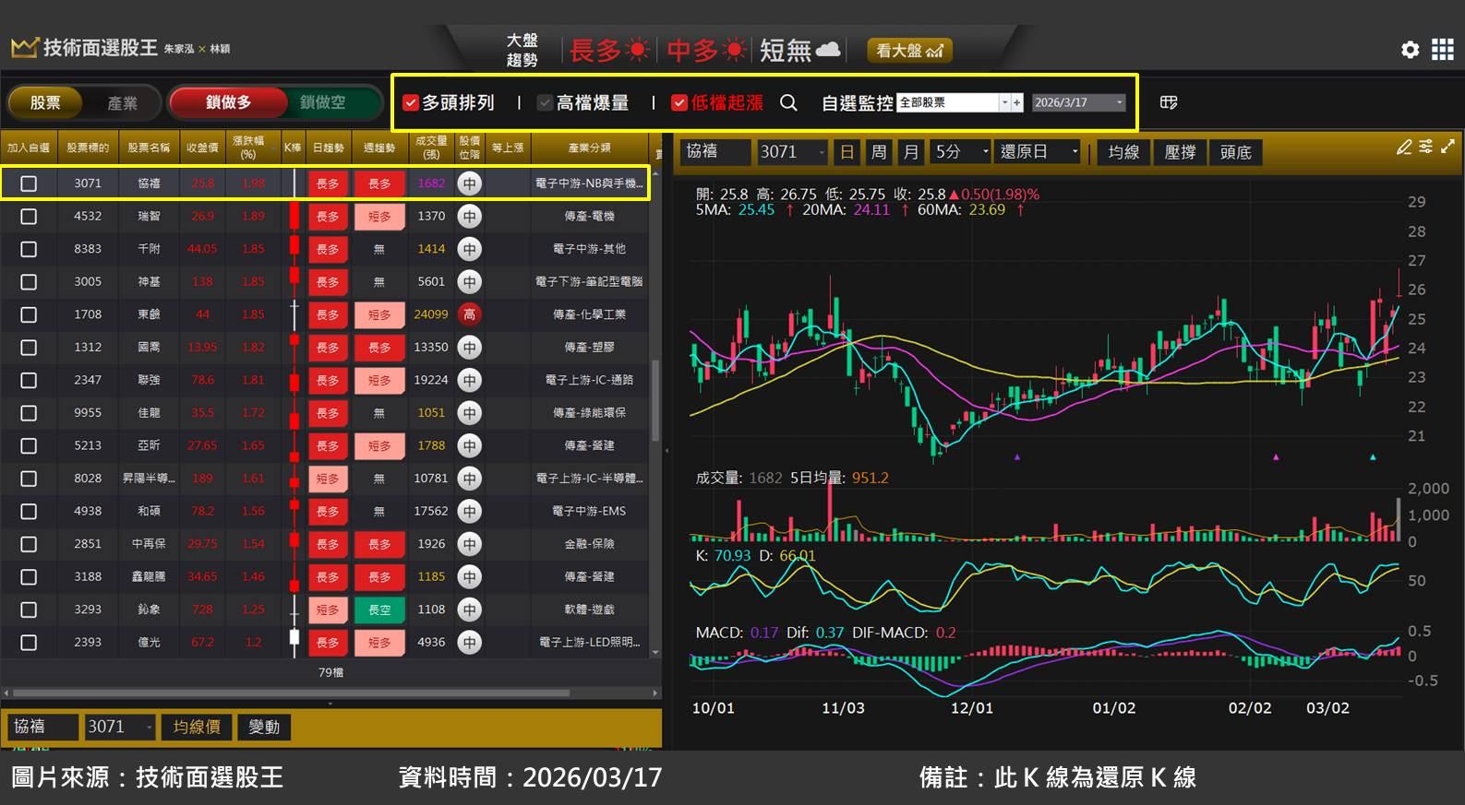The width and height of the screenshot is (1465, 805).
Task: Open the bottom panel 3071 code dropdown
Action: (120, 727)
